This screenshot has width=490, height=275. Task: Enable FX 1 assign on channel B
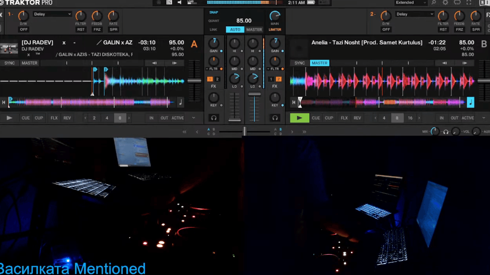click(x=271, y=79)
